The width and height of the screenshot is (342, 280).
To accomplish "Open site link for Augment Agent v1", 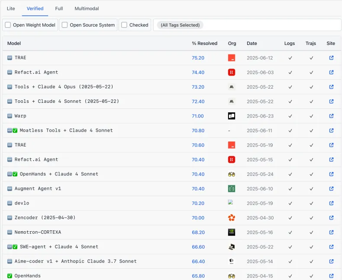I will point(331,188).
